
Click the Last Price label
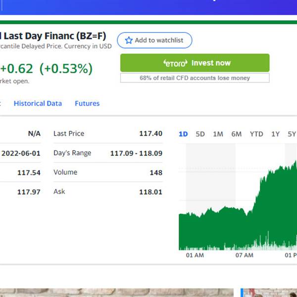click(69, 134)
